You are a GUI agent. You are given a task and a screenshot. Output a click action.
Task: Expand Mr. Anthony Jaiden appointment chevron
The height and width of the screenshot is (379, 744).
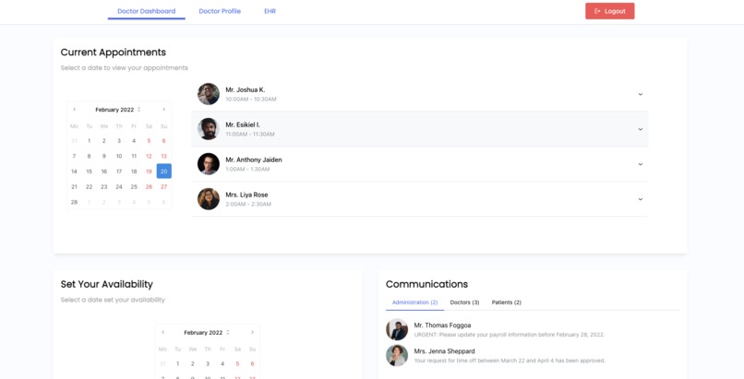[640, 164]
